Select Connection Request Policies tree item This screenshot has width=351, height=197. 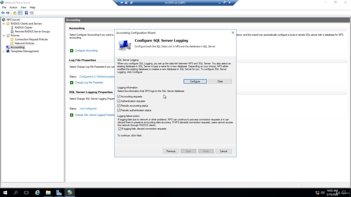tap(31, 39)
